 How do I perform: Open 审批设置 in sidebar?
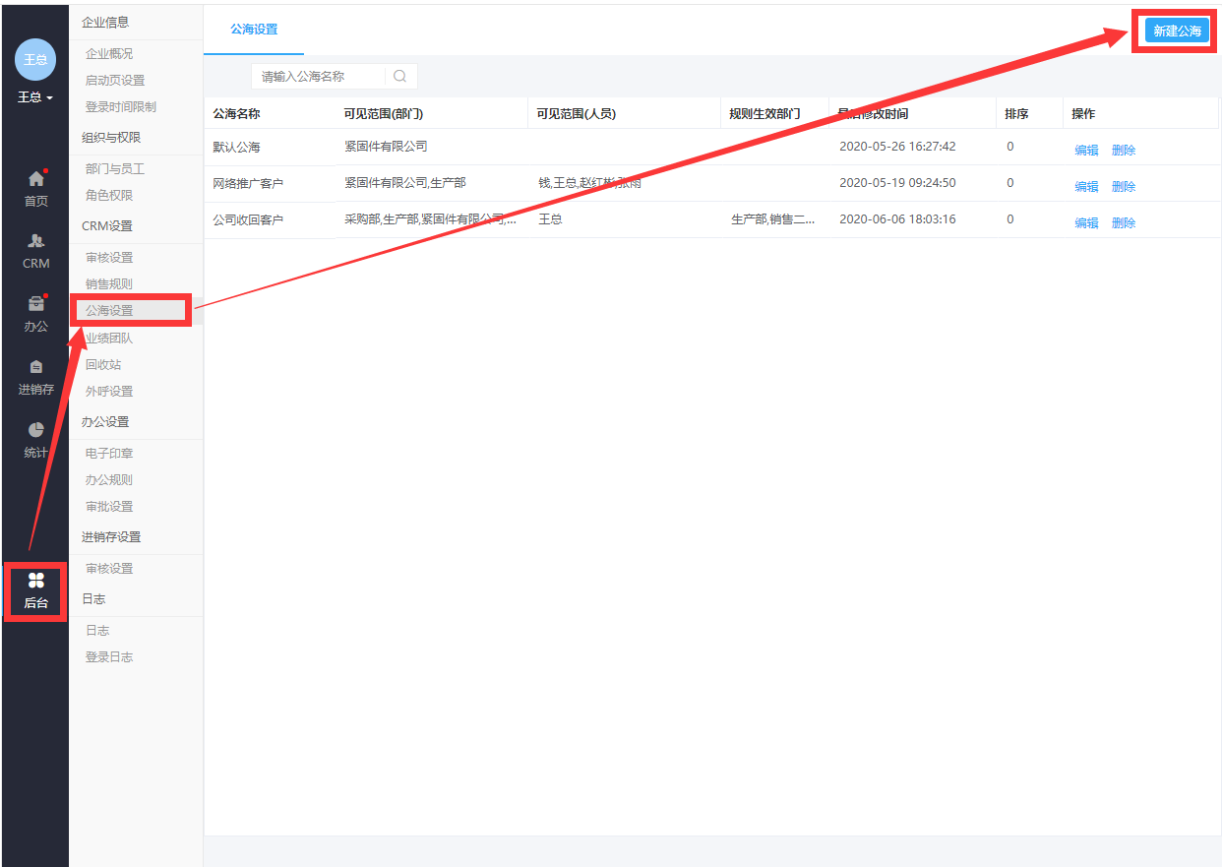109,506
